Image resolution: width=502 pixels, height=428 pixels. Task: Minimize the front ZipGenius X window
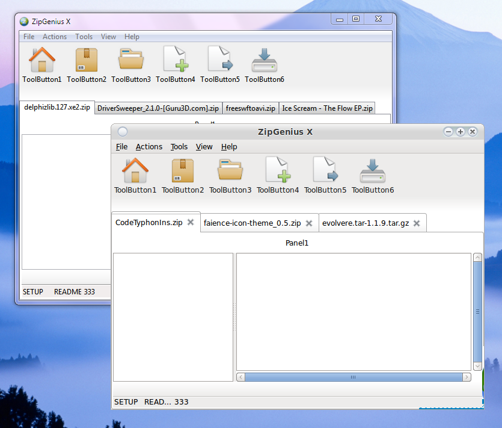pyautogui.click(x=448, y=132)
